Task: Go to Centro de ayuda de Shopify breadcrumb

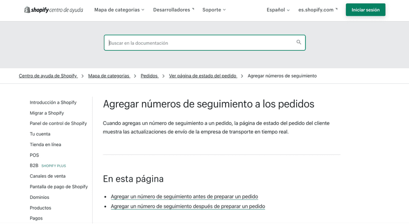Action: pos(48,76)
